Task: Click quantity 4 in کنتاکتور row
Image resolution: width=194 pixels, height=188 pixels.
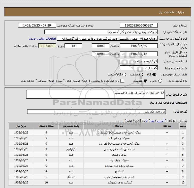Action: (46, 171)
